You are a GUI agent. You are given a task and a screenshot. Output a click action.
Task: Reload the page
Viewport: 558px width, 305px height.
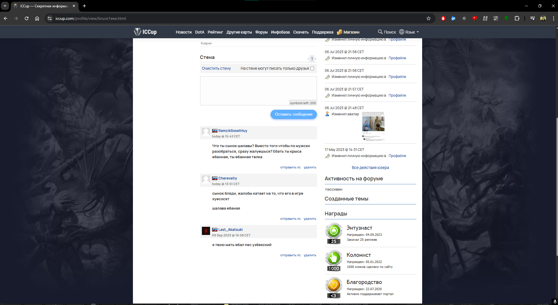pyautogui.click(x=27, y=18)
